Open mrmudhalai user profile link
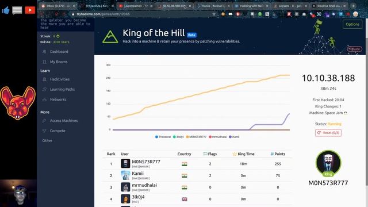Screen dimensions: 368x207 pyautogui.click(x=144, y=185)
